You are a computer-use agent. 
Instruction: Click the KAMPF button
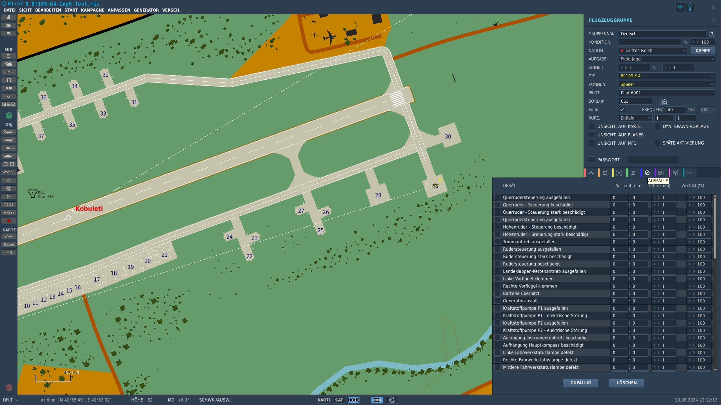(x=703, y=51)
